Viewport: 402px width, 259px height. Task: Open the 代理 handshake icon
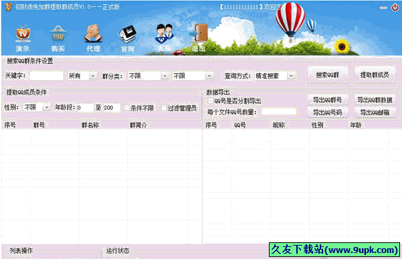[x=93, y=38]
